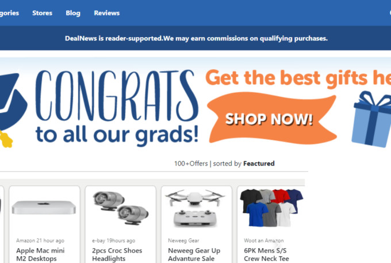Open 2pcs Croc Shoes Headlights deal

click(117, 254)
